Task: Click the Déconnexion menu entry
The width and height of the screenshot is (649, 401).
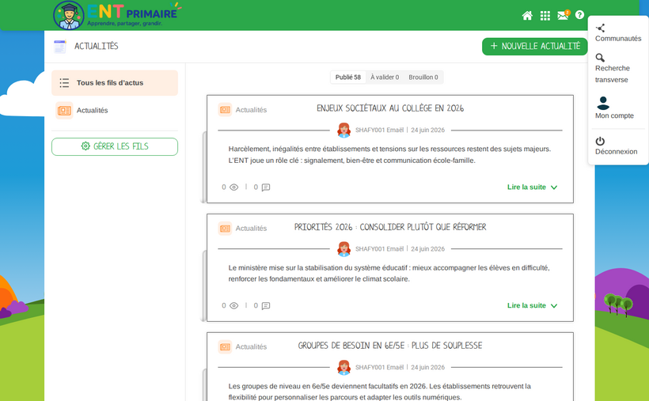Action: point(616,146)
